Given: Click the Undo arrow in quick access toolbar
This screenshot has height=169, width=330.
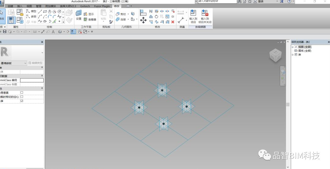Looking at the screenshot, I should 18,32.
